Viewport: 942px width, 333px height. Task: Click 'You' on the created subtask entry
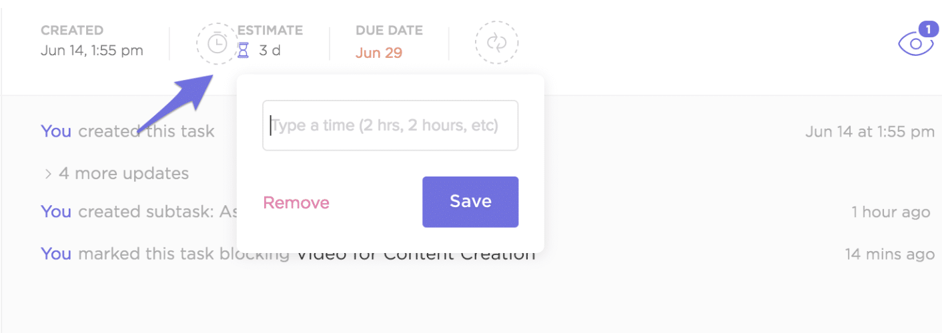pyautogui.click(x=56, y=212)
